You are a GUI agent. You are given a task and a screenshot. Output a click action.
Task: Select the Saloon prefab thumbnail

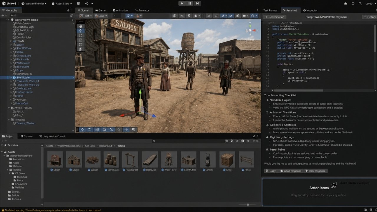[55, 159]
